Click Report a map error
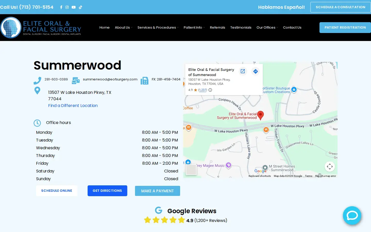This screenshot has width=371, height=232. [326, 176]
